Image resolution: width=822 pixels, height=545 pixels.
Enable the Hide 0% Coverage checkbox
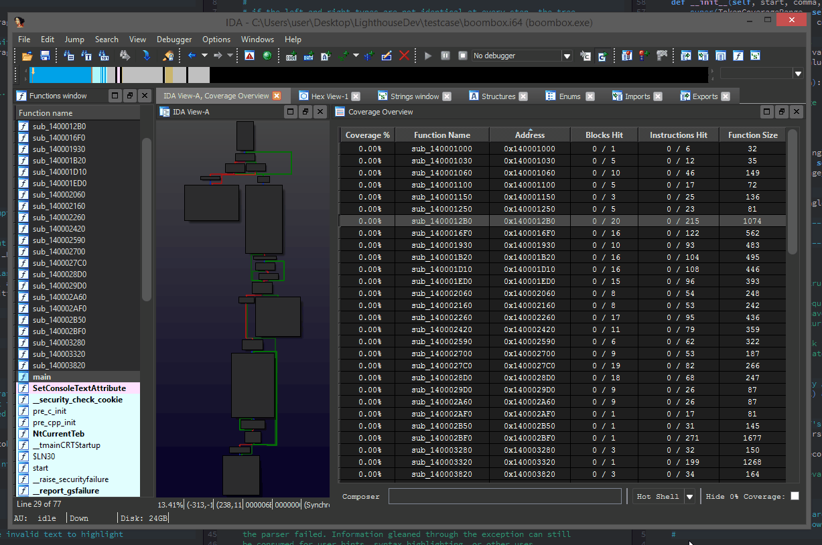[795, 496]
